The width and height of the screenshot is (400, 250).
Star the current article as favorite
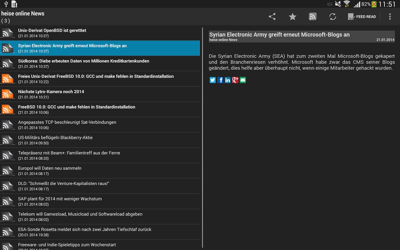click(x=292, y=17)
